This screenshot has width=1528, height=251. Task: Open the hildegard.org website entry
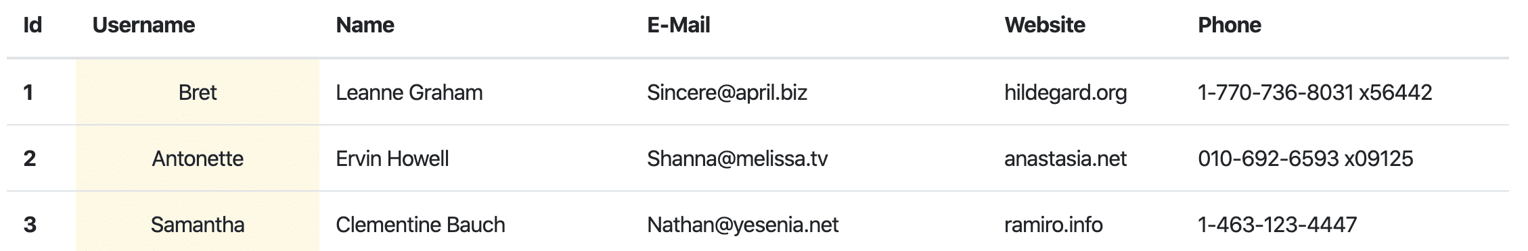1065,92
